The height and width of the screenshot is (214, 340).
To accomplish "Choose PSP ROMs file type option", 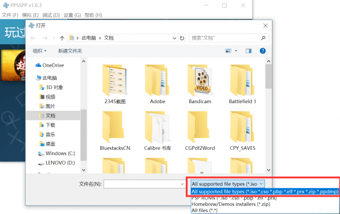I will pos(234,198).
